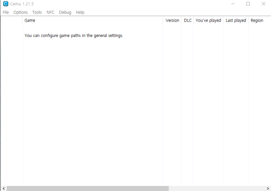Click the Version column header
The width and height of the screenshot is (271, 191).
click(172, 21)
